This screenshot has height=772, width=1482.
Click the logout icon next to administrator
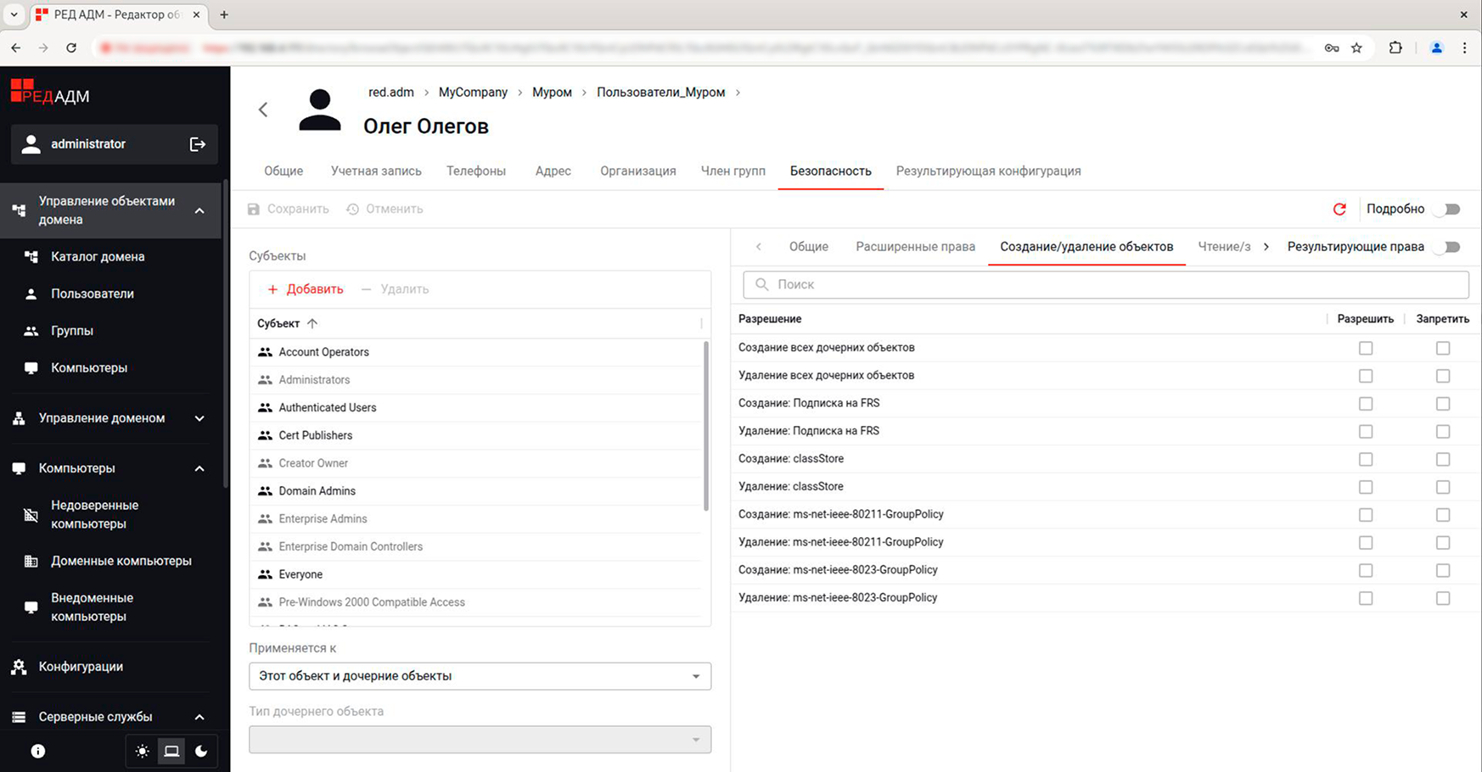click(198, 144)
